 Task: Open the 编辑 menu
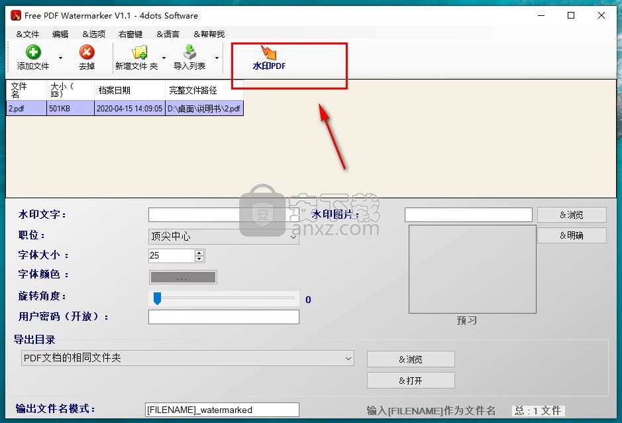point(60,34)
